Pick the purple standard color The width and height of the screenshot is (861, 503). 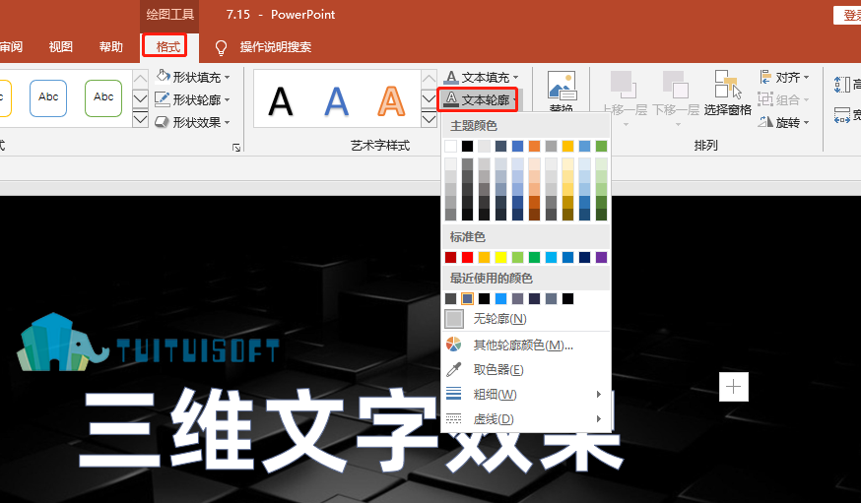601,257
